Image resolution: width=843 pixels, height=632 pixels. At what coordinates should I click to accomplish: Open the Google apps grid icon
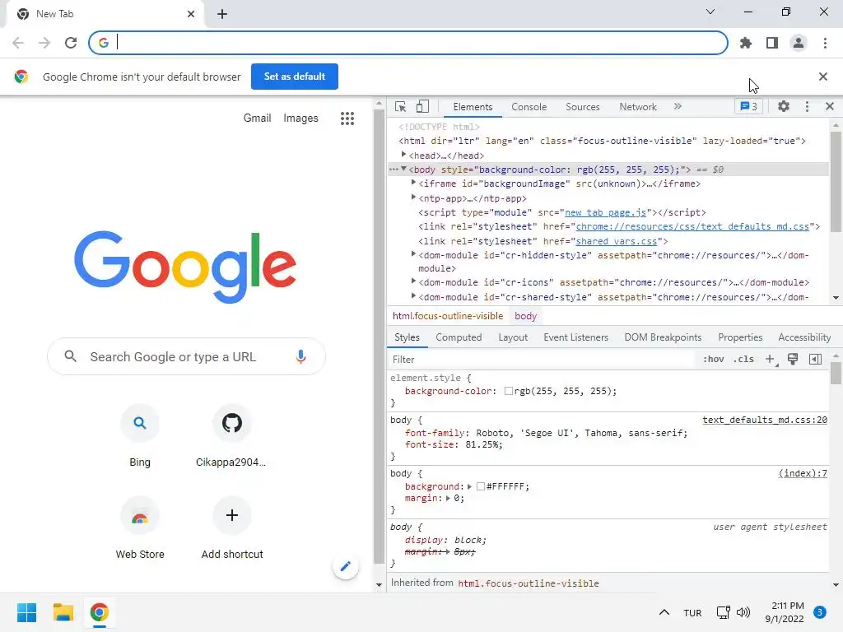point(347,118)
